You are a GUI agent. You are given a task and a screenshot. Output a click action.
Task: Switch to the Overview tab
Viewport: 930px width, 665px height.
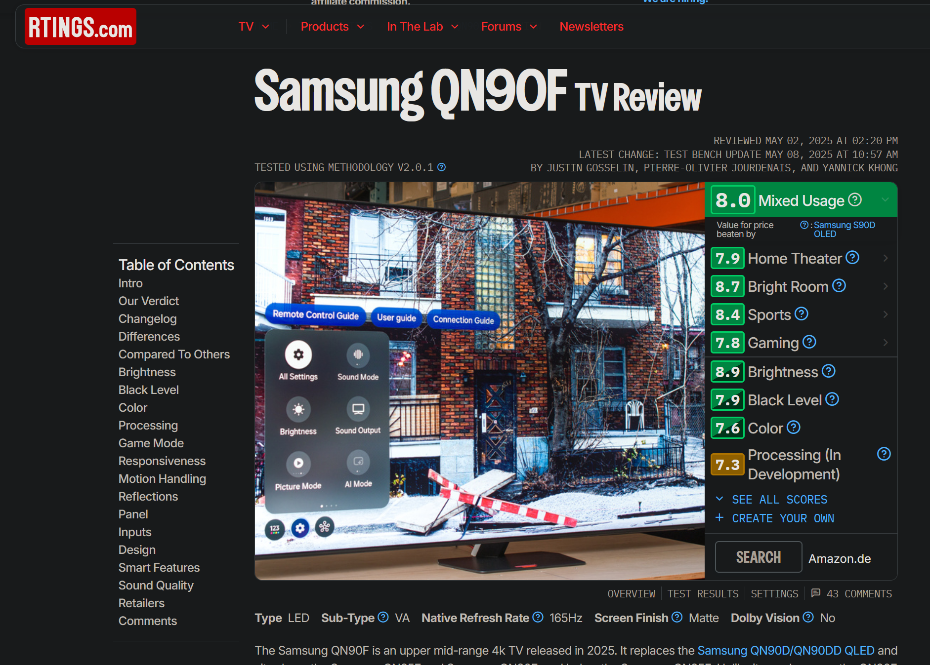click(x=631, y=594)
